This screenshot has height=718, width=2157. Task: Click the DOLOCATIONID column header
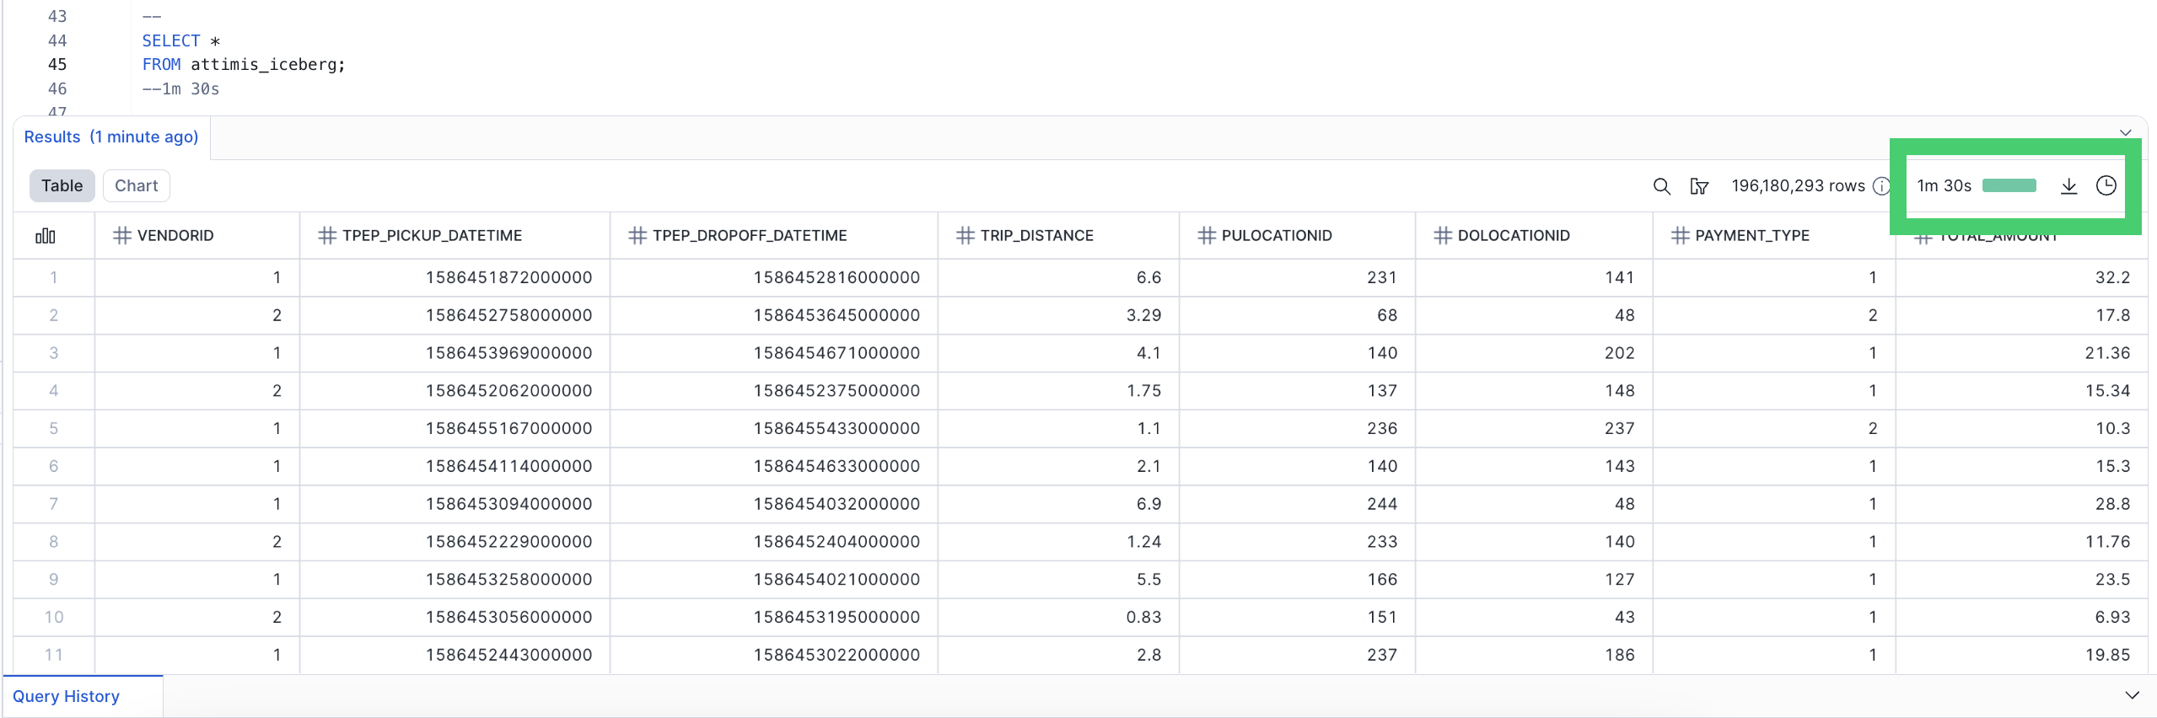tap(1513, 236)
